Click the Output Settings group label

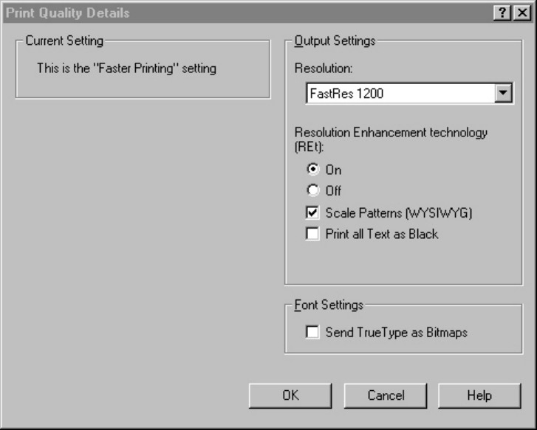coord(335,41)
